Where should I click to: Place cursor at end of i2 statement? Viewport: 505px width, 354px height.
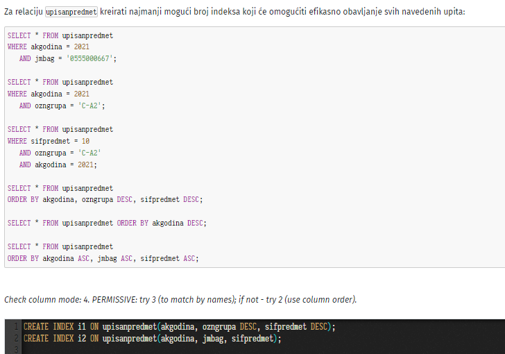282,339
